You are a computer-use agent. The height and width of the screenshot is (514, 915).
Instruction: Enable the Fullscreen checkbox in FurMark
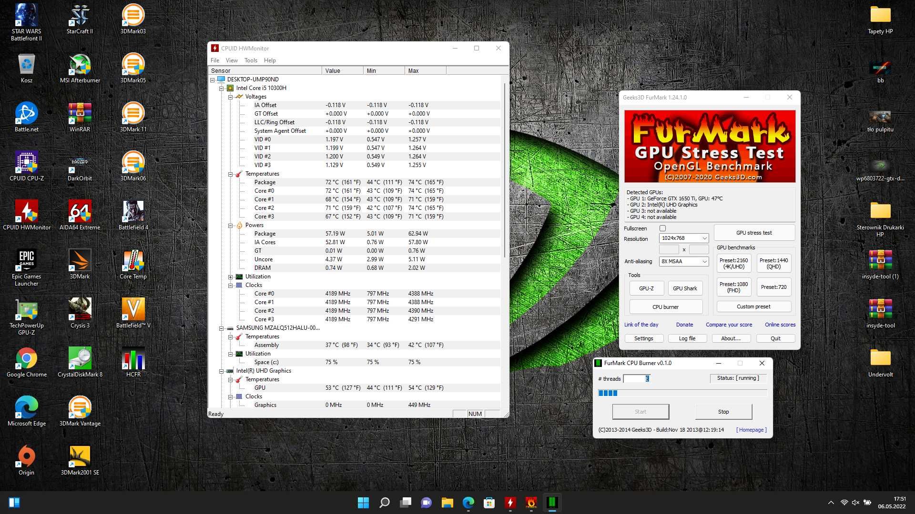[x=662, y=228]
